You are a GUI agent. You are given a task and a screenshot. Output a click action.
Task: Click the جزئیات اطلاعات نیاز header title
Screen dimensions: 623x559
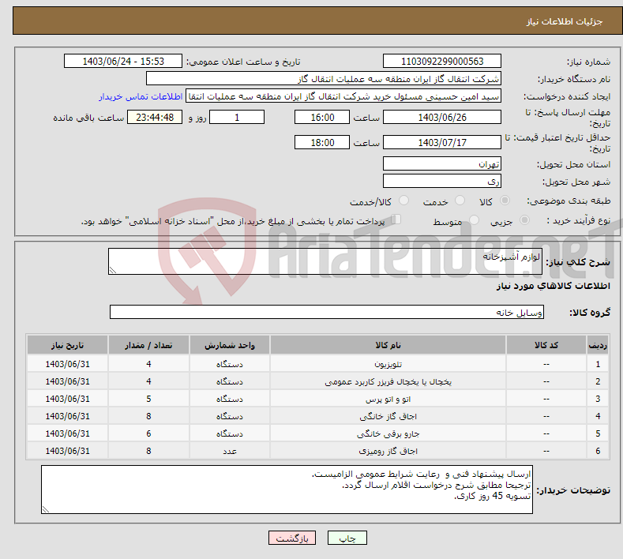click(565, 21)
